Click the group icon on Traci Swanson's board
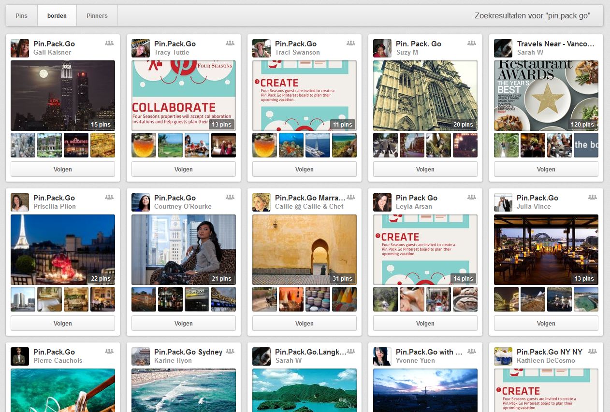Screen dimensions: 610x412 tap(351, 43)
